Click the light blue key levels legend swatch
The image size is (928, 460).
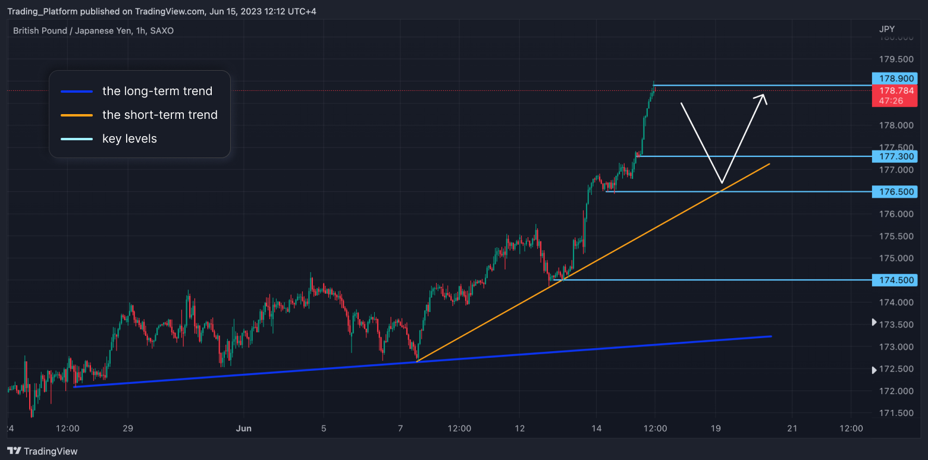77,139
